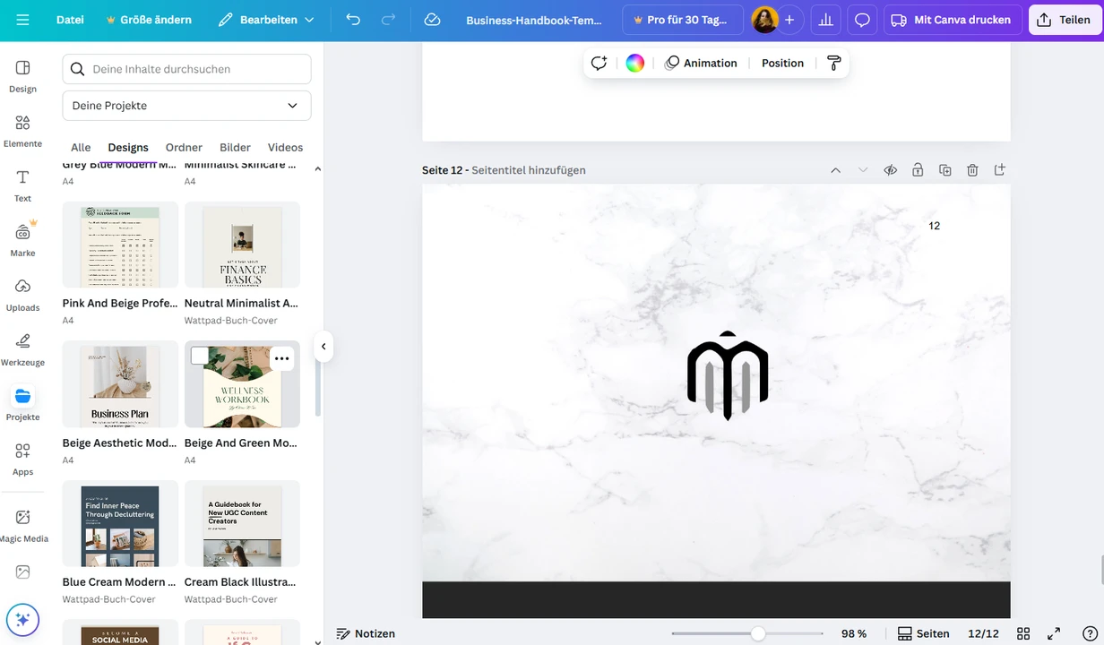The height and width of the screenshot is (645, 1104).
Task: Open the Marke brand panel
Action: 23,240
